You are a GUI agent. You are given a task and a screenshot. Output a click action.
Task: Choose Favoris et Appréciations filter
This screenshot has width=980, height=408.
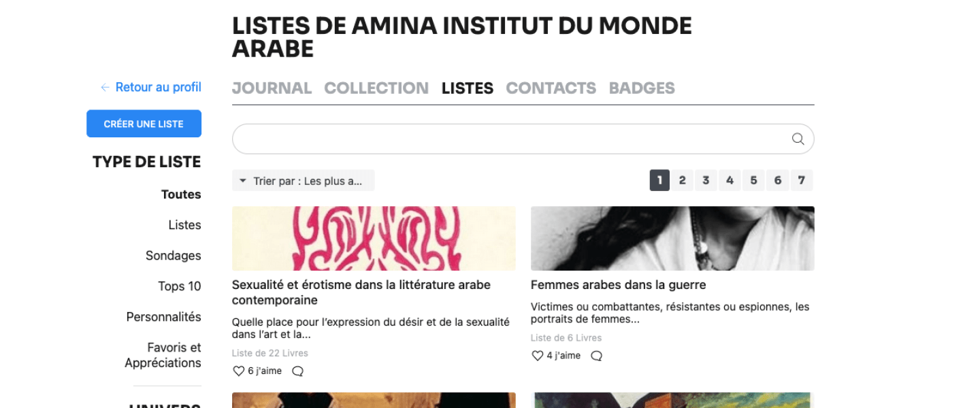coord(163,355)
